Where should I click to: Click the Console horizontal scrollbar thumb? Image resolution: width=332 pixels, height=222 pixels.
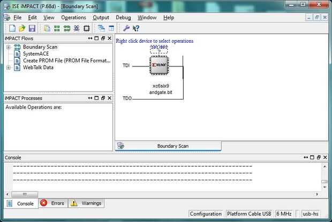point(25,194)
